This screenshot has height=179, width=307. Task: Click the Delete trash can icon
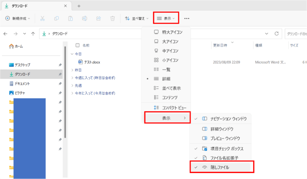pyautogui.click(x=113, y=18)
